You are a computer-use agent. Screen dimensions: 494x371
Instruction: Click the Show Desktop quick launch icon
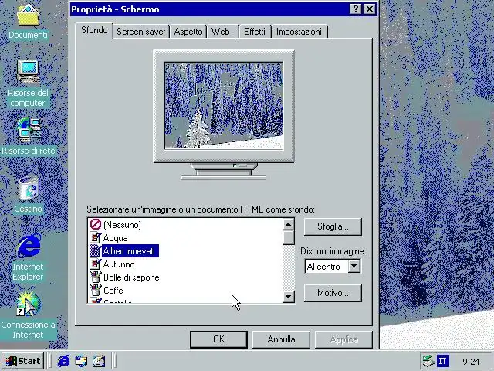point(99,361)
